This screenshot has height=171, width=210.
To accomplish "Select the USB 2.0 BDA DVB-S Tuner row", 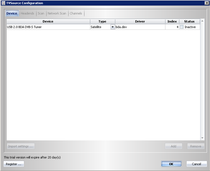I will tap(103, 27).
